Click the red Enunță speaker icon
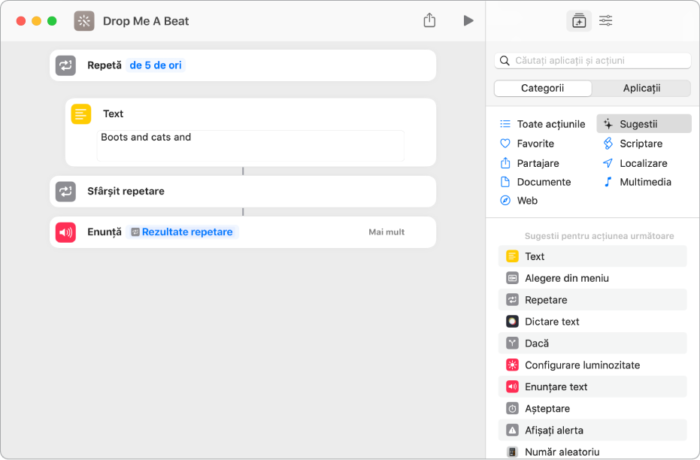The height and width of the screenshot is (460, 700). pyautogui.click(x=65, y=232)
